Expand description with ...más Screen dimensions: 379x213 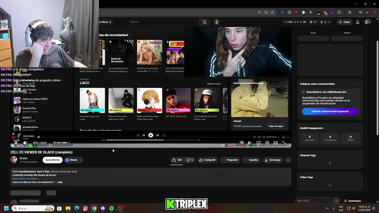tap(59, 182)
